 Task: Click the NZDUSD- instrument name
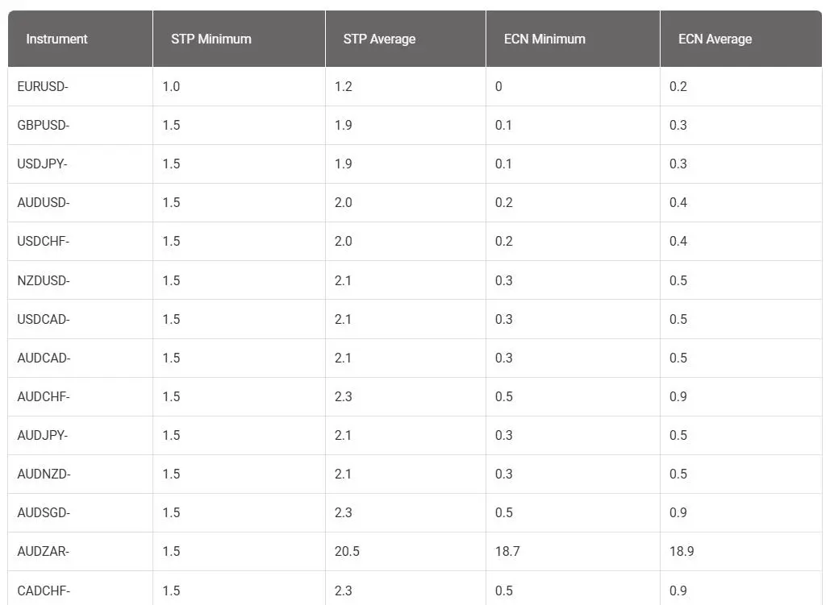coord(43,280)
